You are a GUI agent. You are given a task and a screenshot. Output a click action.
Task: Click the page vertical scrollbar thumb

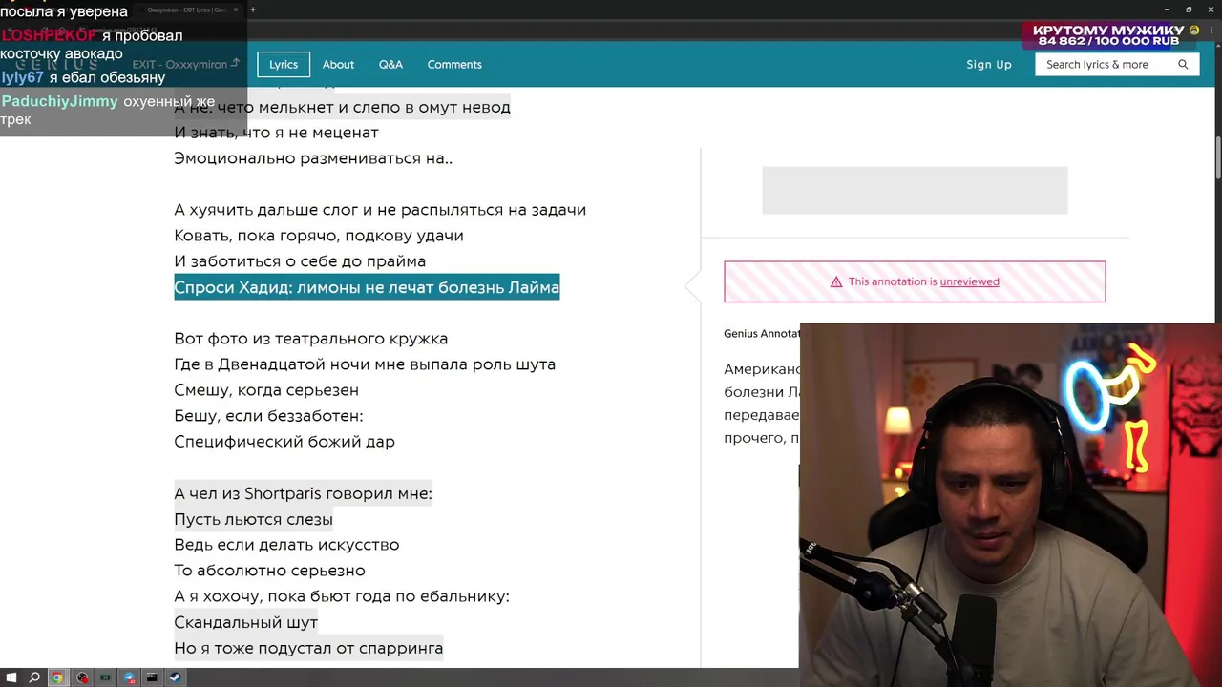[1217, 157]
